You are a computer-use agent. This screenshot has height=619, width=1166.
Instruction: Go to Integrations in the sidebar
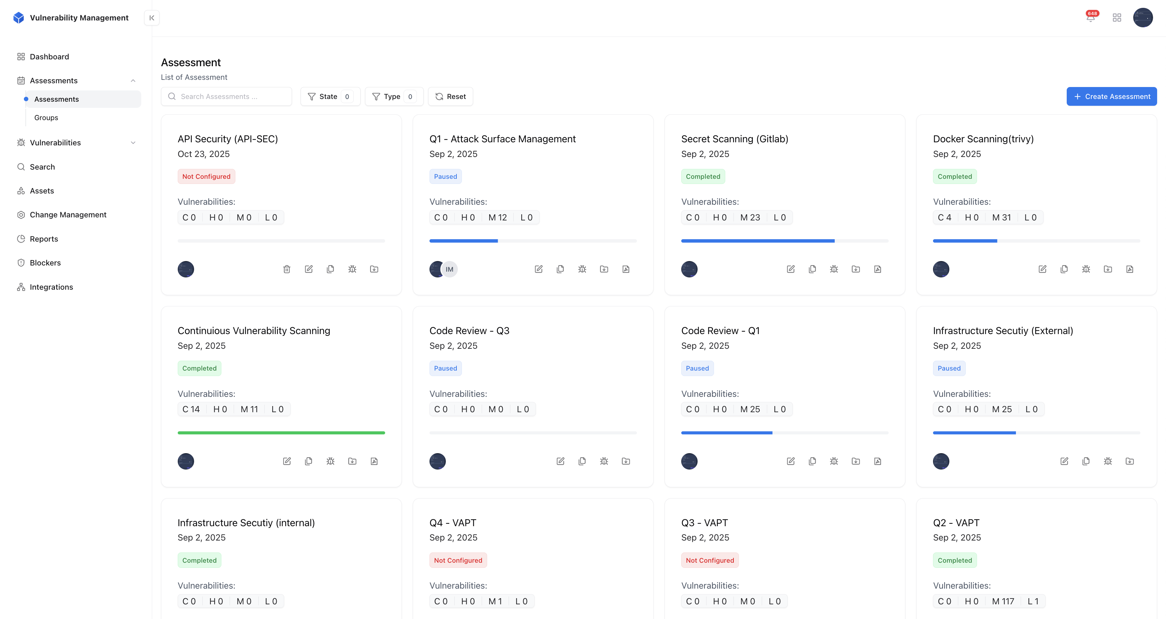(x=51, y=287)
